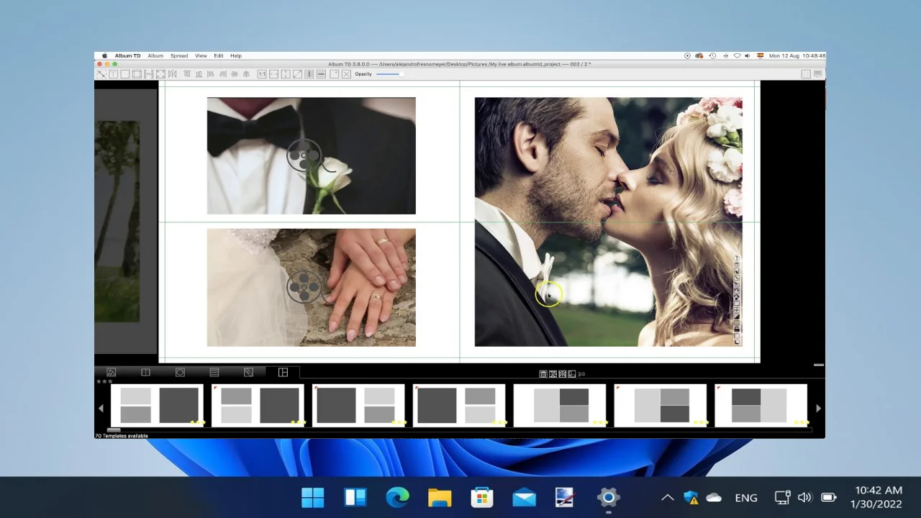This screenshot has width=921, height=518.
Task: Click the ENG language indicator
Action: [x=746, y=497]
